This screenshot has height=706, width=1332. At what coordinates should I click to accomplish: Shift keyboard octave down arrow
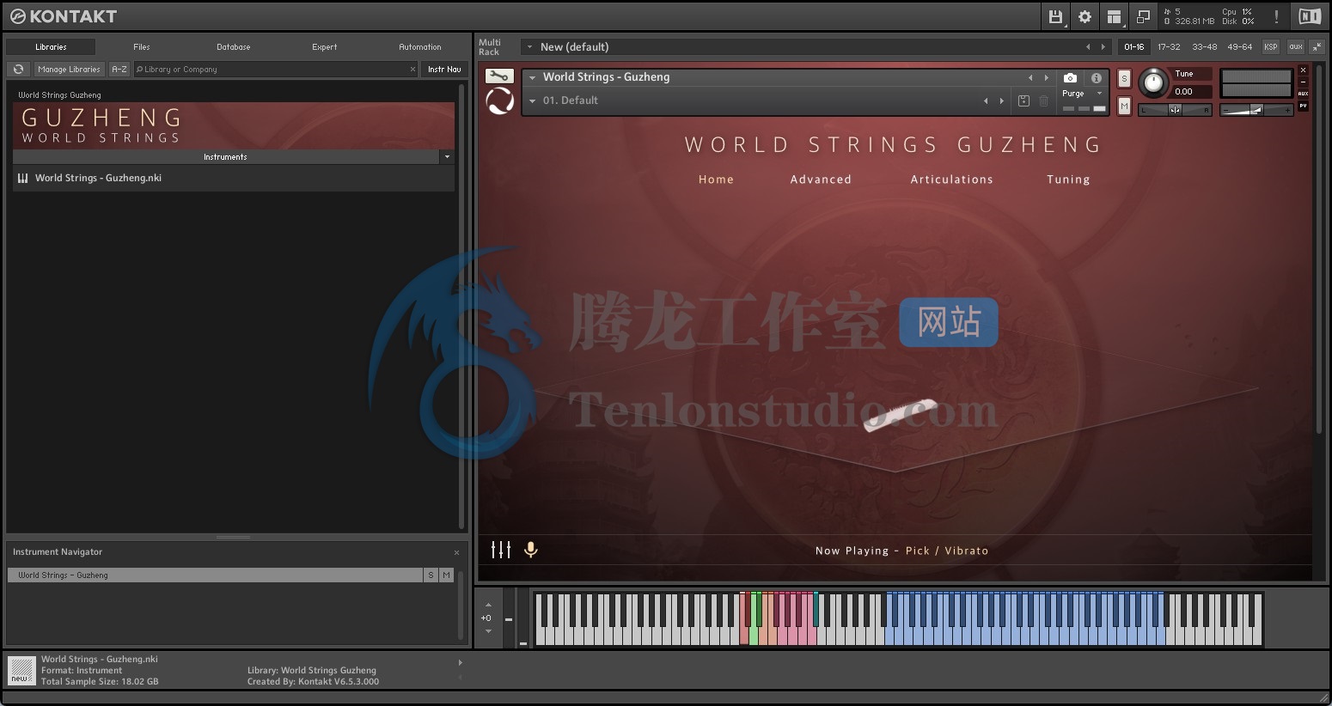coord(488,631)
